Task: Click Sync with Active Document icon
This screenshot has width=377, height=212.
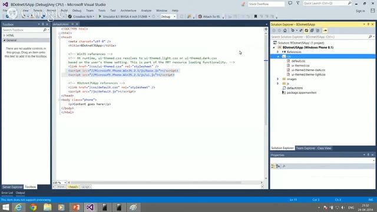Action: 301,31
